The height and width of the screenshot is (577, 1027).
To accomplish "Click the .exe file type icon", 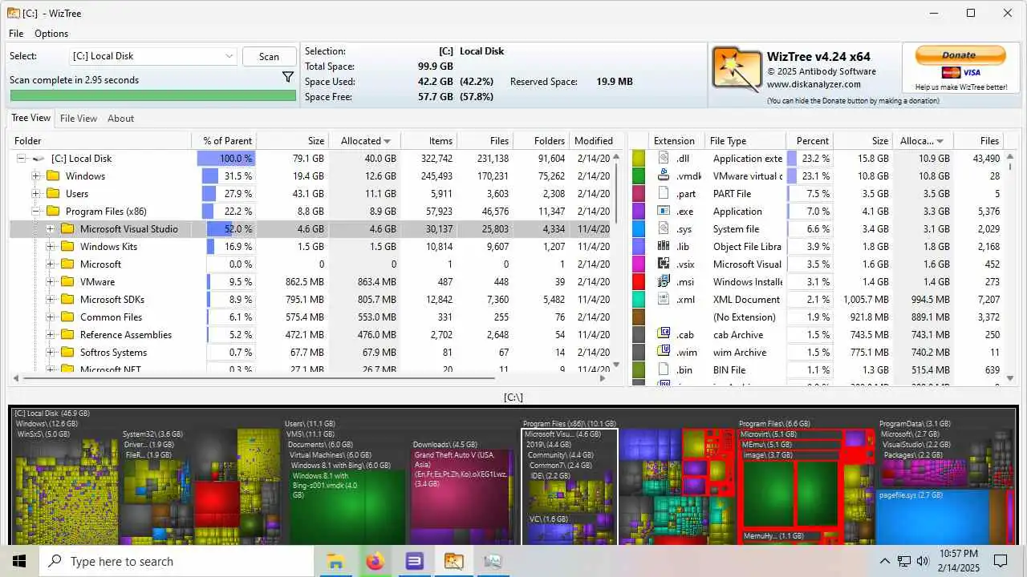I will (x=664, y=212).
